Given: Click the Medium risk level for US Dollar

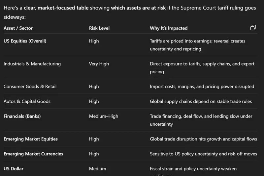Looking at the screenshot, I should click(98, 169).
